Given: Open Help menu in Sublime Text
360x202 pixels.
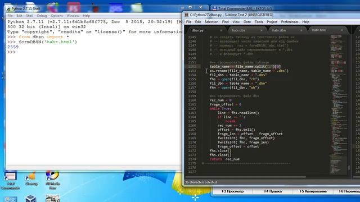Looking at the screenshot, I should [305, 22].
